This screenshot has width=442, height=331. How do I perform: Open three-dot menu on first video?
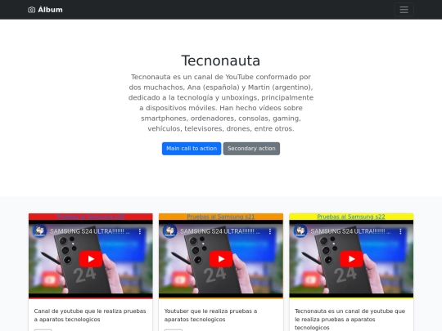point(140,231)
